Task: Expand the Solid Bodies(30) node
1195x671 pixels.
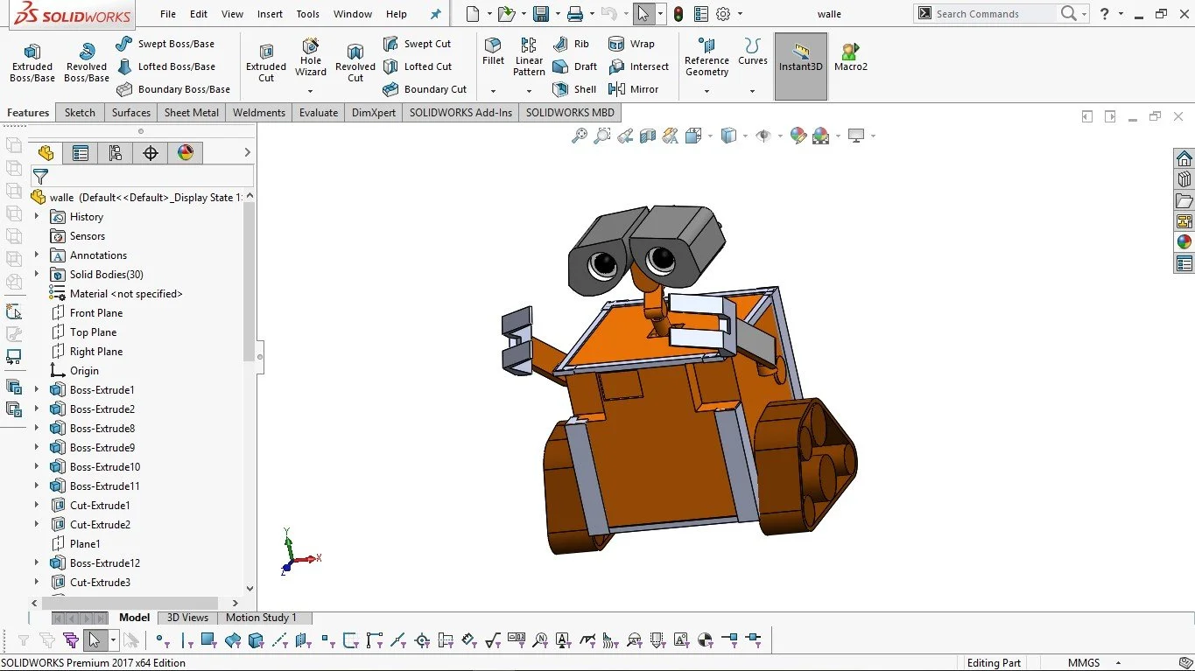Action: [x=37, y=274]
